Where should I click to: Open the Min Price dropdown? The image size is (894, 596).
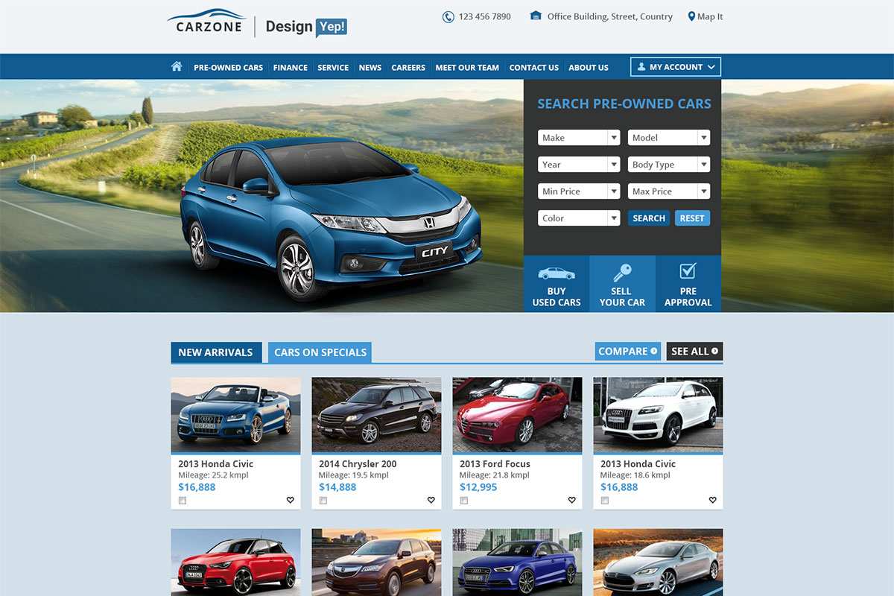[x=579, y=191]
